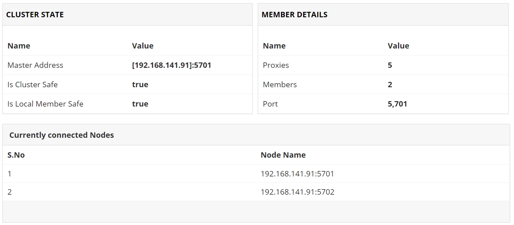Click the Port row label
Screen dimensions: 514x225
point(270,104)
